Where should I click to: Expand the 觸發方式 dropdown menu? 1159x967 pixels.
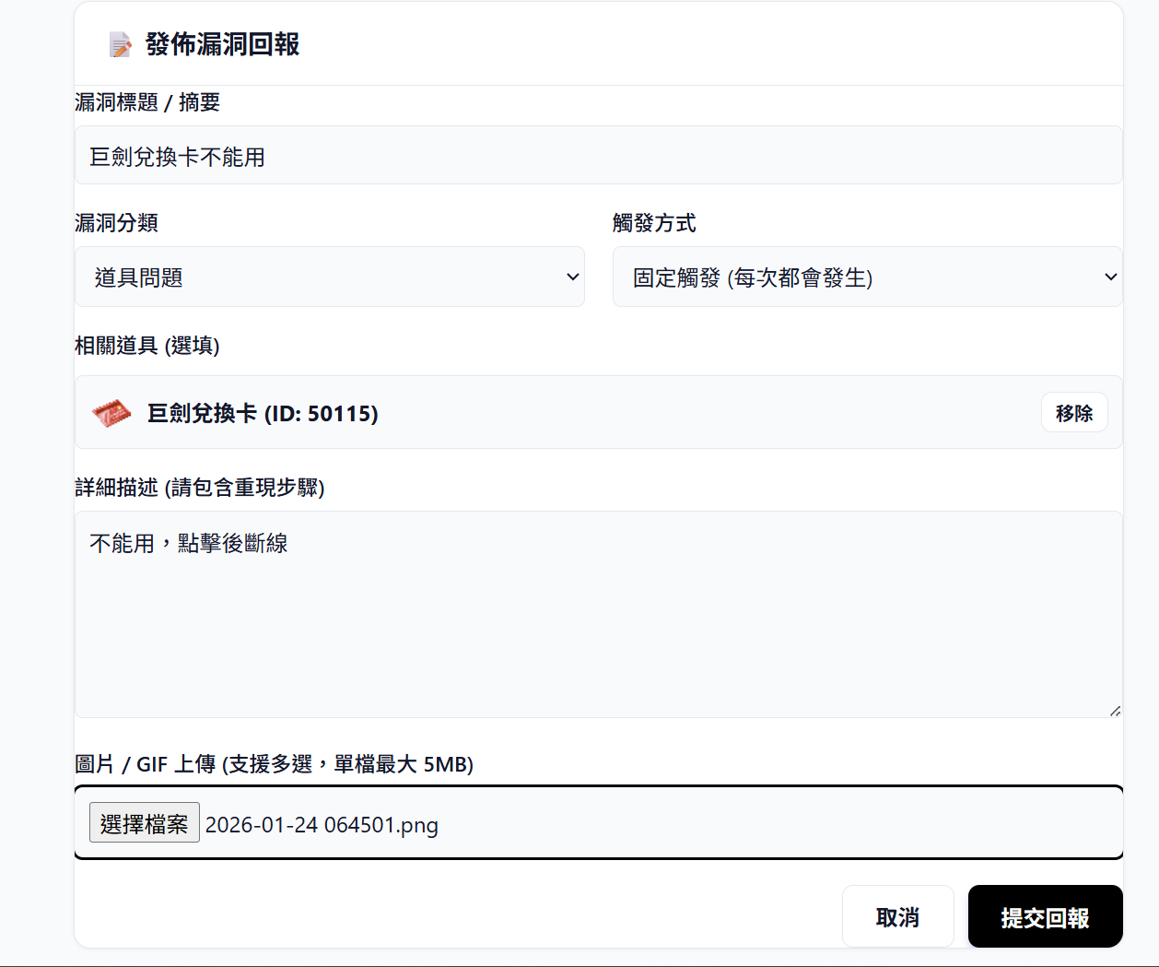[x=866, y=277]
